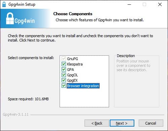Click the Gpg4win logo in header banner
168x131 pixels.
20,19
